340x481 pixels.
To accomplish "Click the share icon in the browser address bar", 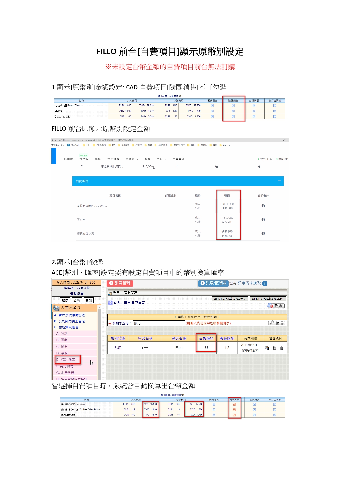I will pyautogui.click(x=284, y=140).
